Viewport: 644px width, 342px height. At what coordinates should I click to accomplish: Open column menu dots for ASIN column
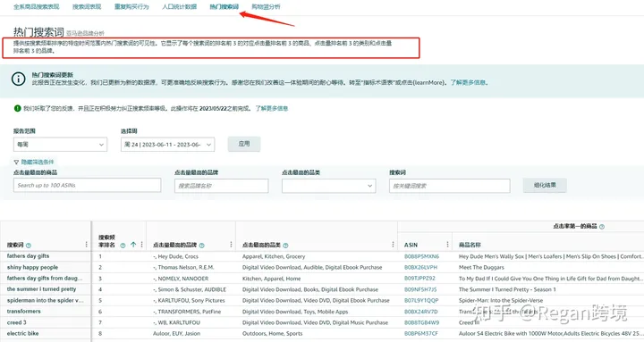(447, 245)
